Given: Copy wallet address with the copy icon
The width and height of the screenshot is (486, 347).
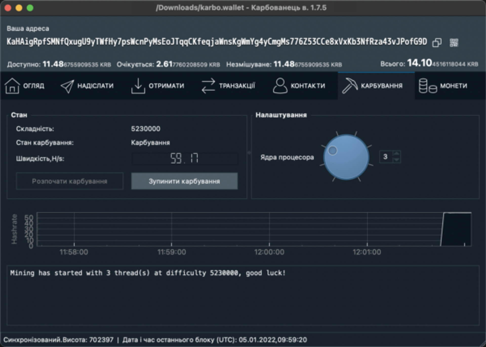Looking at the screenshot, I should (x=437, y=42).
